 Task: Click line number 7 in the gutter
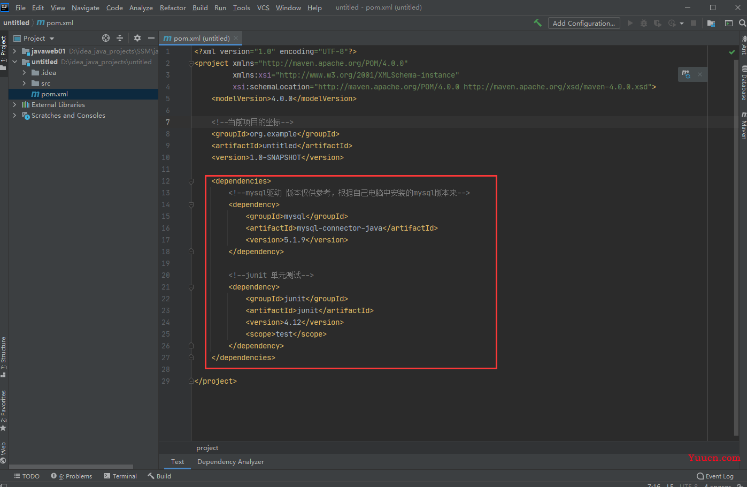[167, 122]
